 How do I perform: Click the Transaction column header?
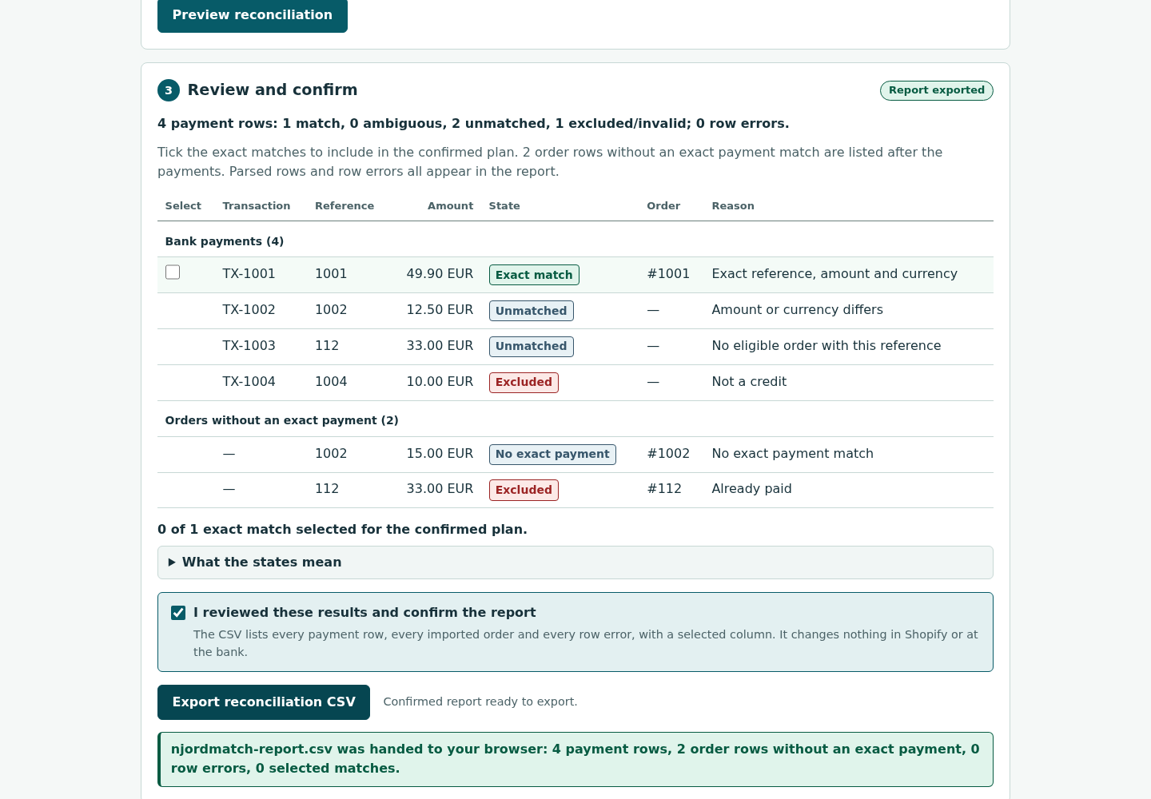point(257,206)
